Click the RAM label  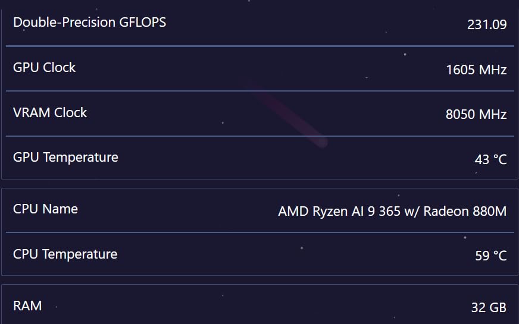click(27, 306)
